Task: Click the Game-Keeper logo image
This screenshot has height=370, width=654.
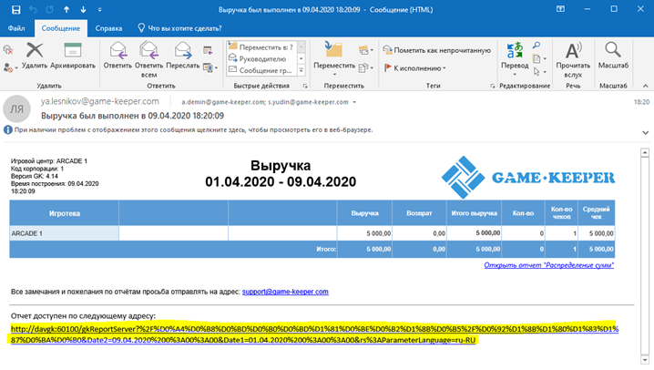Action: tap(528, 178)
